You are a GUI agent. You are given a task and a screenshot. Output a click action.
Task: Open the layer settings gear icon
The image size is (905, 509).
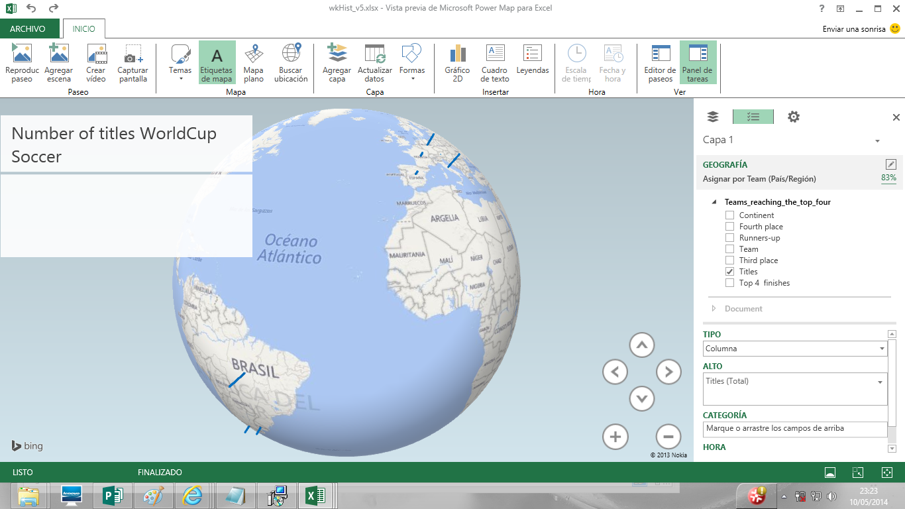pos(793,116)
